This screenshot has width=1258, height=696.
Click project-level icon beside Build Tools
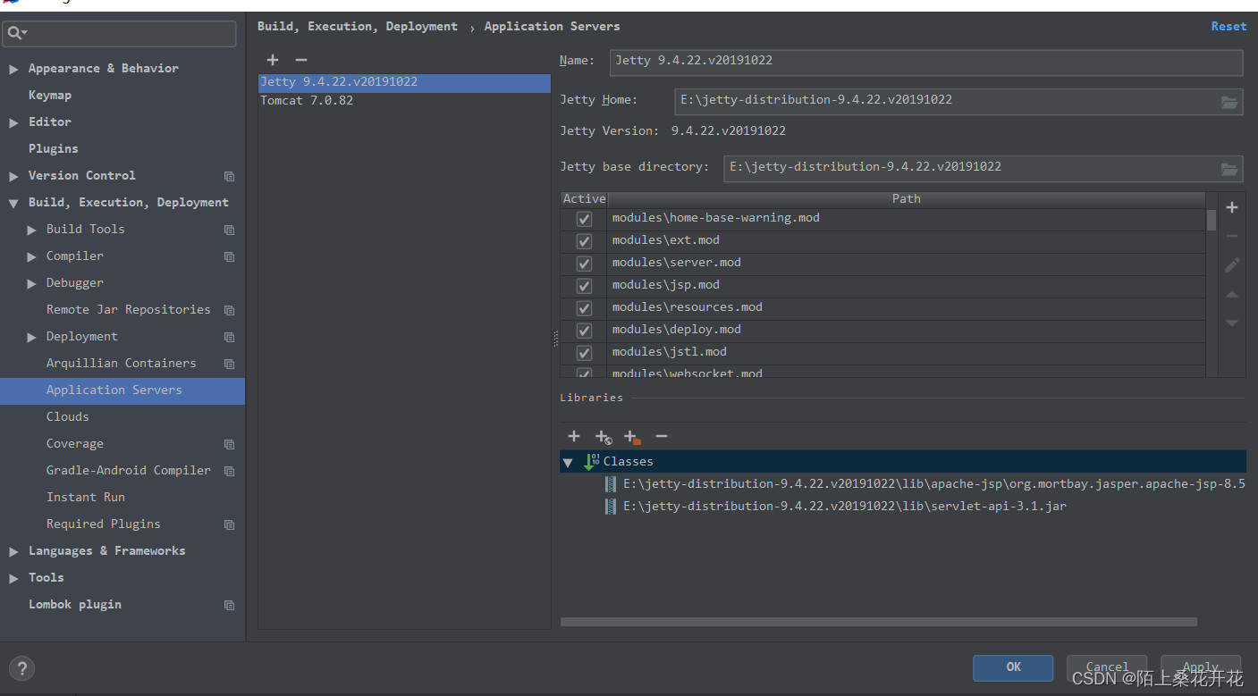tap(229, 230)
